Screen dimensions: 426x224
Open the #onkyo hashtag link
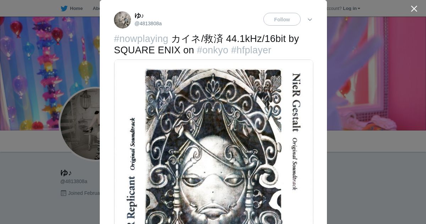coord(212,50)
